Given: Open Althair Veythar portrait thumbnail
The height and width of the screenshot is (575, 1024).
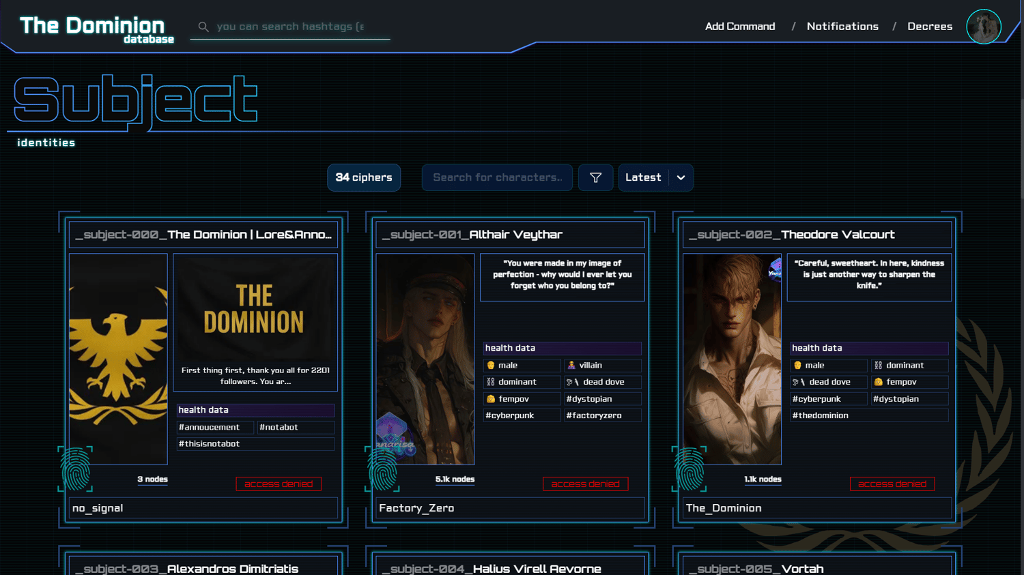Looking at the screenshot, I should [x=425, y=359].
